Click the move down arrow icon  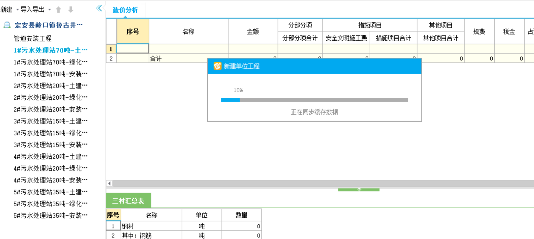tap(71, 10)
